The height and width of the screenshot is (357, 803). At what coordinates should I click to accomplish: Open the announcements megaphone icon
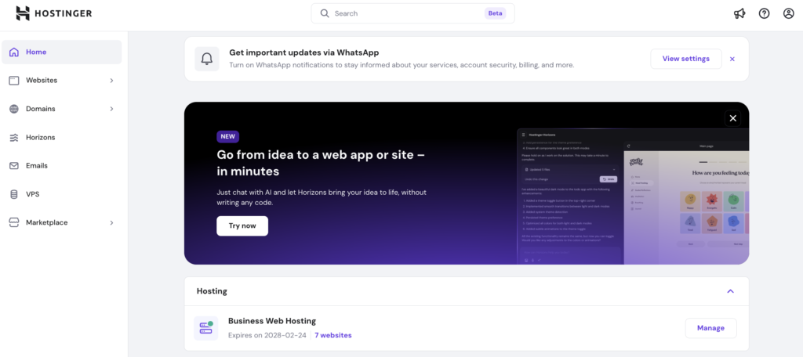739,14
